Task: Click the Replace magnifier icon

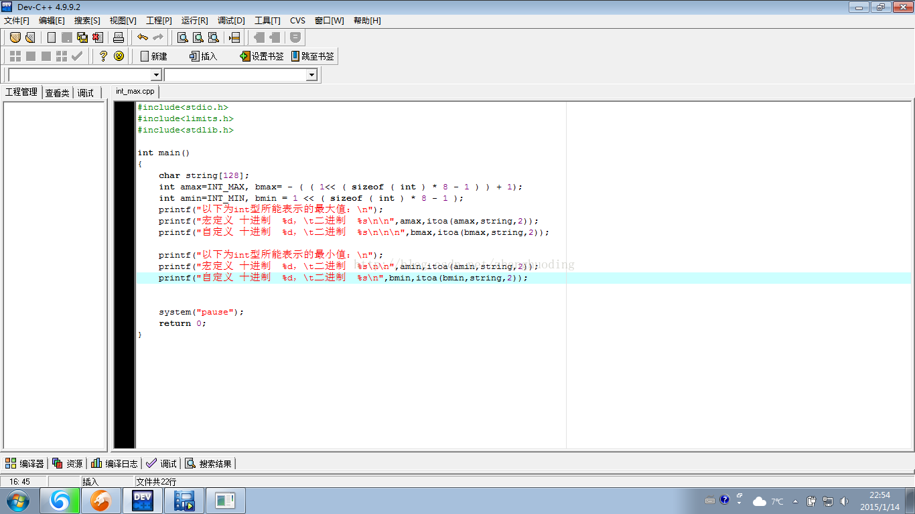Action: 198,37
